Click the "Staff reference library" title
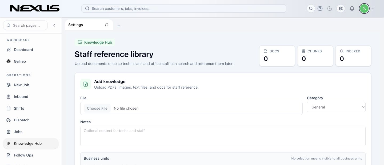 tap(114, 54)
